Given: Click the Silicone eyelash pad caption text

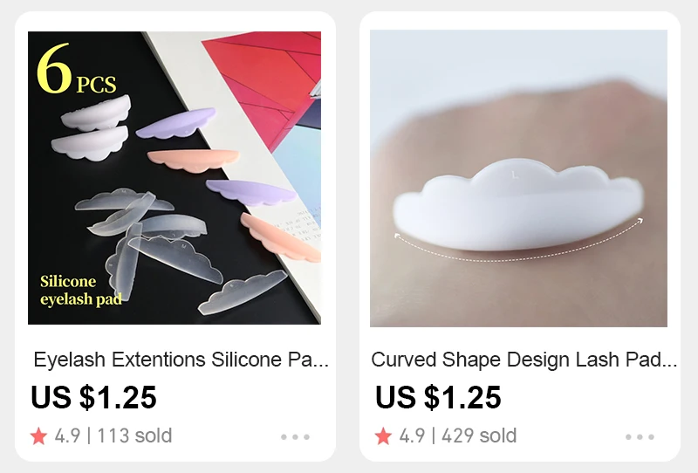Looking at the screenshot, I should click(81, 291).
